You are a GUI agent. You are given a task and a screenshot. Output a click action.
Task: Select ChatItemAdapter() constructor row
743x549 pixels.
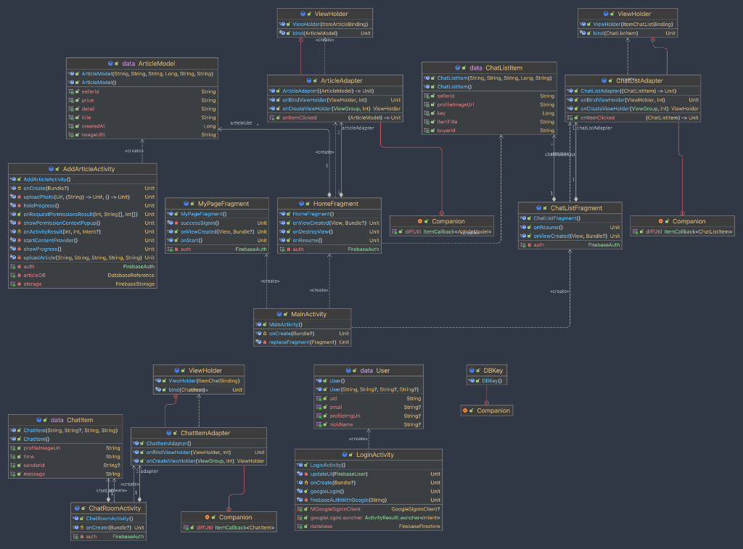pos(199,443)
